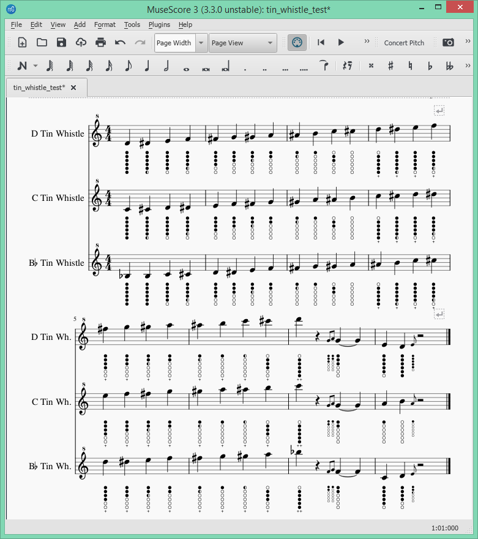Toggle note input mode (N icon)
Viewport: 478px width, 539px height.
[x=22, y=66]
